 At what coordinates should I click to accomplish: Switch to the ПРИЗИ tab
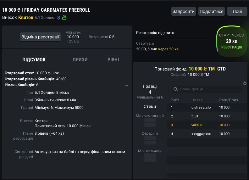80,60
